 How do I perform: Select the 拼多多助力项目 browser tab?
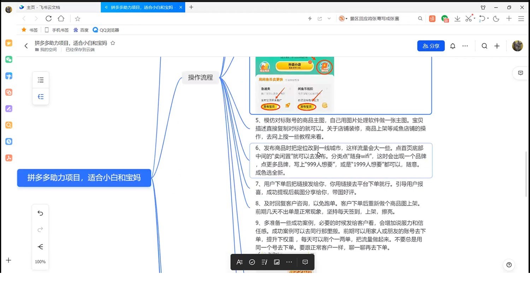(143, 7)
